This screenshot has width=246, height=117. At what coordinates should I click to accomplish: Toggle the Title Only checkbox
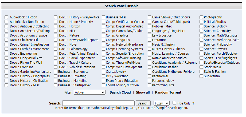[x=174, y=103]
